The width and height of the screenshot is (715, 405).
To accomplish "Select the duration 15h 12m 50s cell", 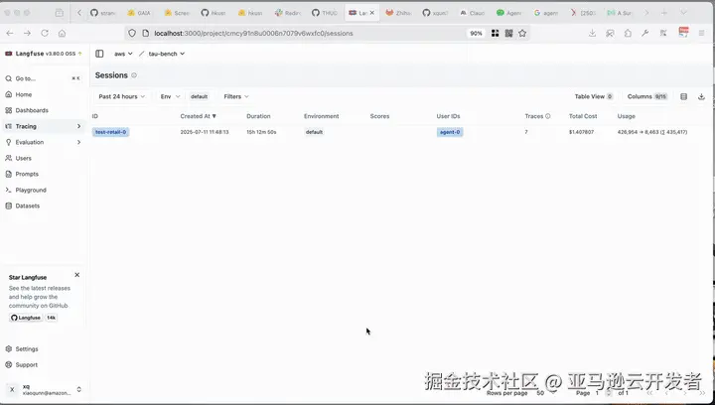I will point(261,132).
